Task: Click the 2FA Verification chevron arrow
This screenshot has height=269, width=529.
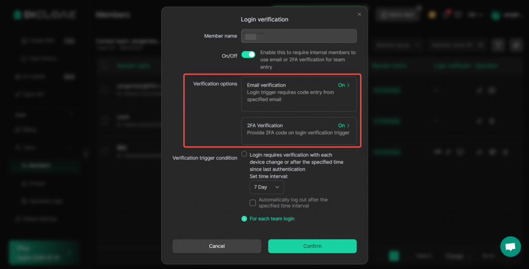Action: point(349,126)
